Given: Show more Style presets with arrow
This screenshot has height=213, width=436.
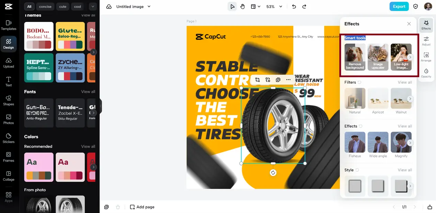Looking at the screenshot, I should click(x=410, y=186).
